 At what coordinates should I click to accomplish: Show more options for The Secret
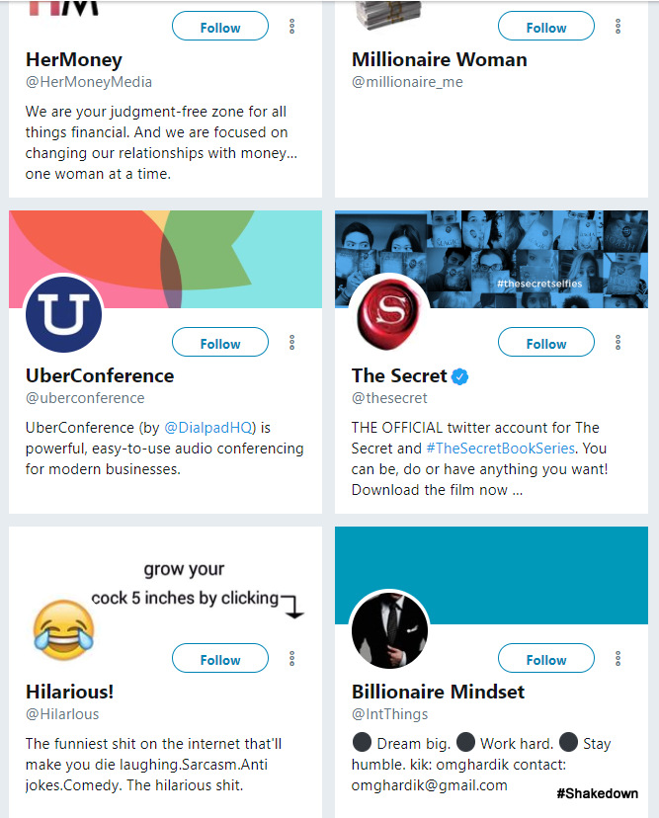(x=618, y=343)
